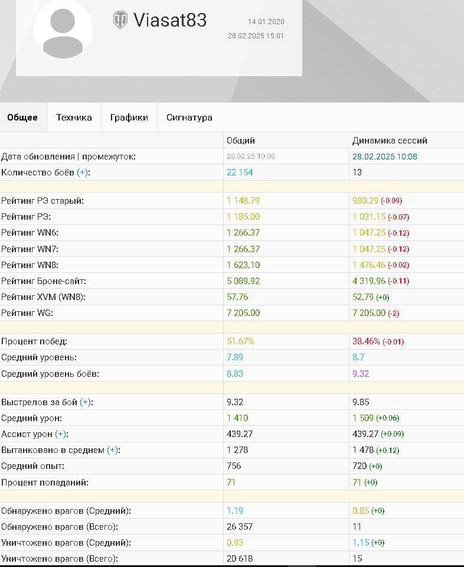Open the Общее tab
The height and width of the screenshot is (567, 464).
(22, 118)
